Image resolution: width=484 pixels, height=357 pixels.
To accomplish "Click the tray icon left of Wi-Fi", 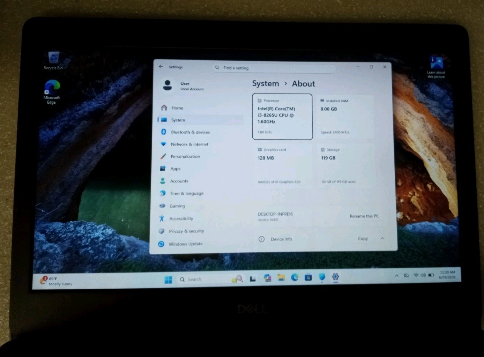I will 406,275.
